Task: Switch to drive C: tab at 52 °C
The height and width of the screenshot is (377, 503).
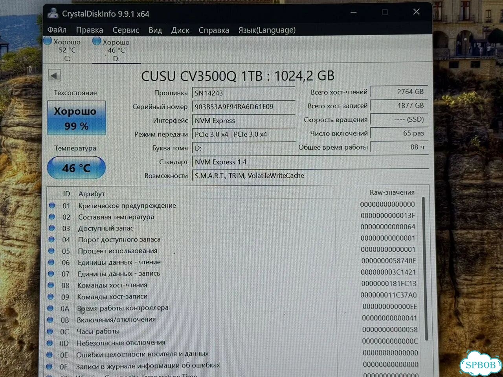Action: [67, 50]
